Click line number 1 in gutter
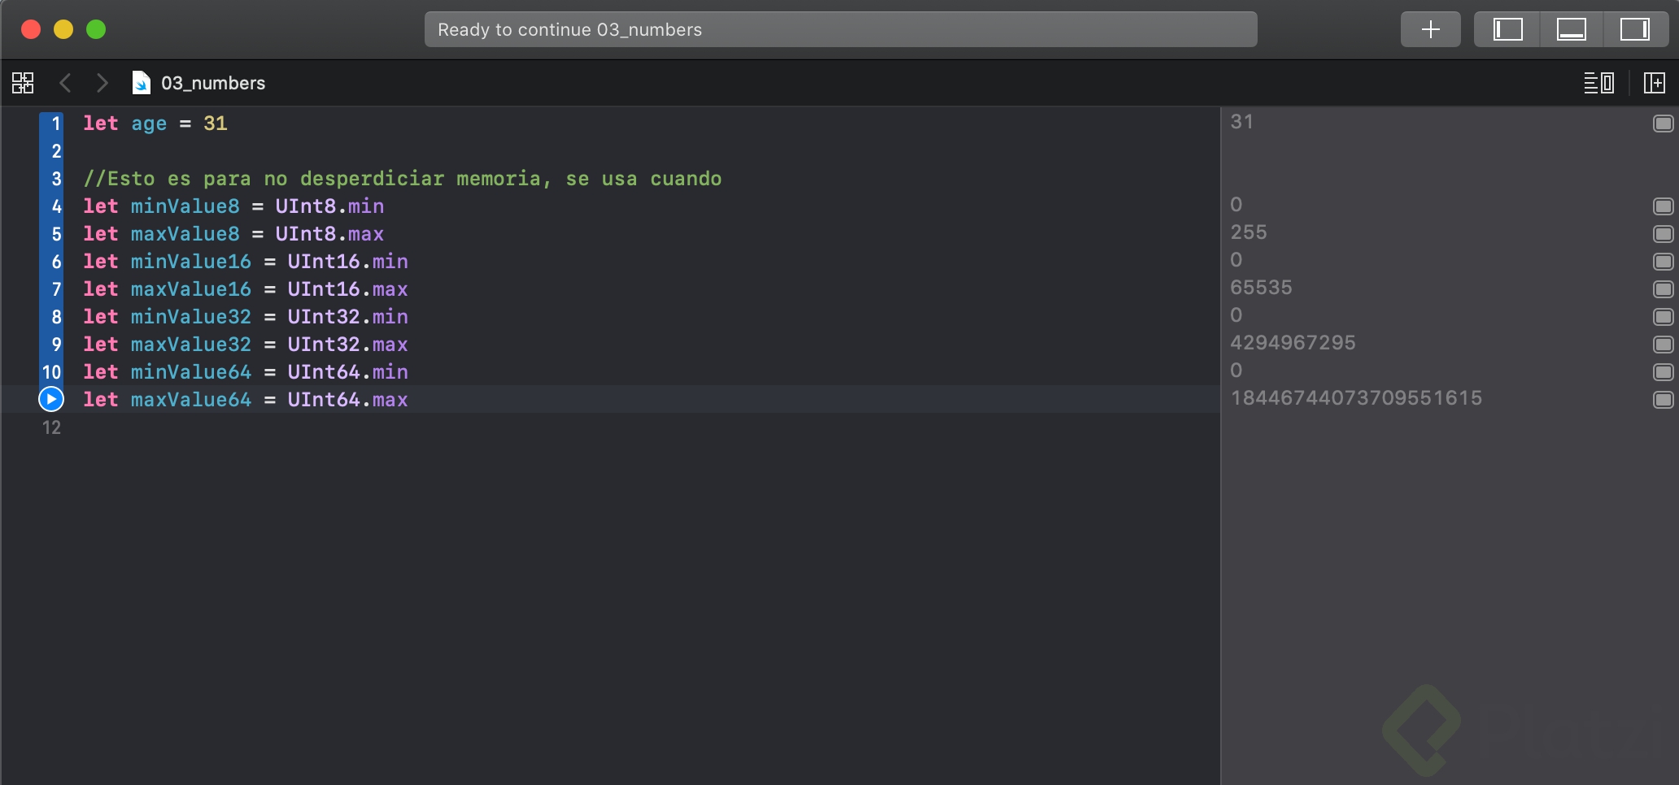This screenshot has width=1679, height=785. 56,124
